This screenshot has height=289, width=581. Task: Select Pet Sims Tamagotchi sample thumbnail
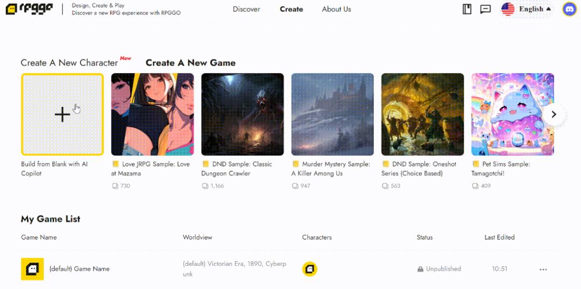point(513,114)
